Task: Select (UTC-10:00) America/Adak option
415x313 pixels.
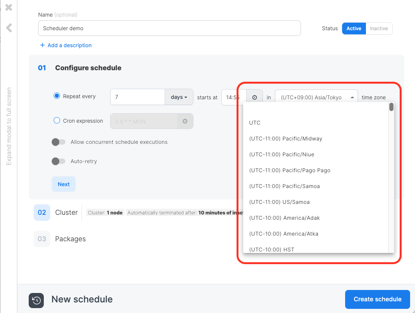Action: click(316, 218)
